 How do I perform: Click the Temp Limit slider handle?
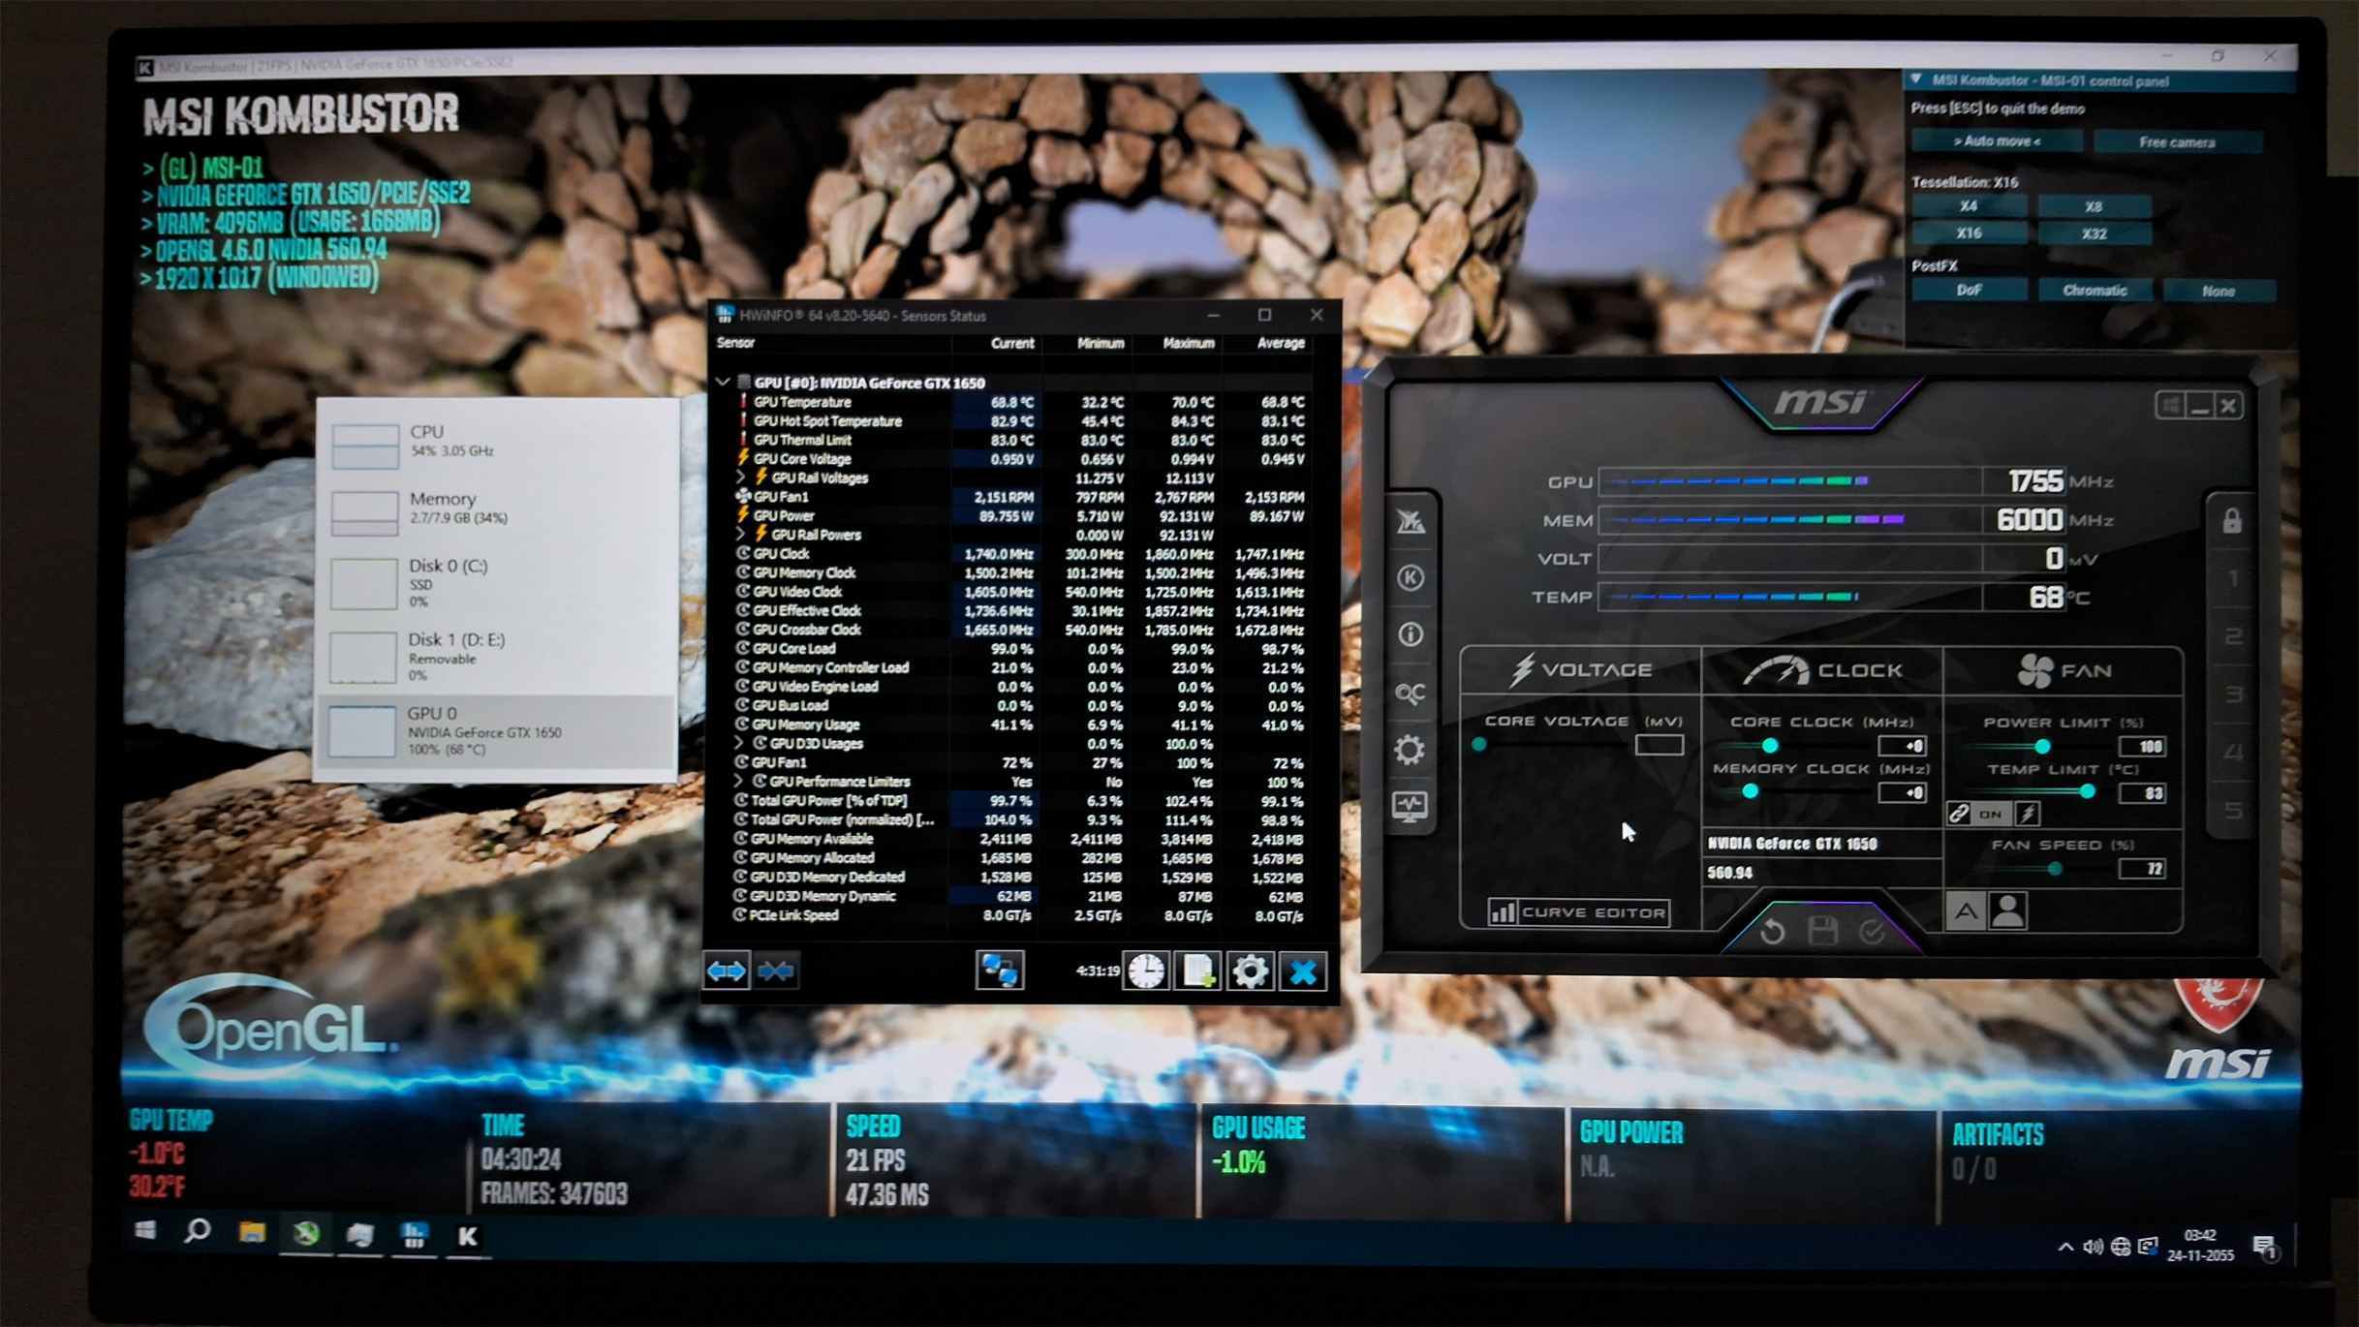(x=2088, y=792)
